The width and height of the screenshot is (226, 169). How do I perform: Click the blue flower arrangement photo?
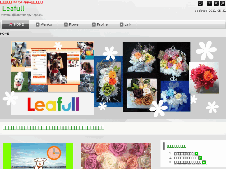point(175,96)
